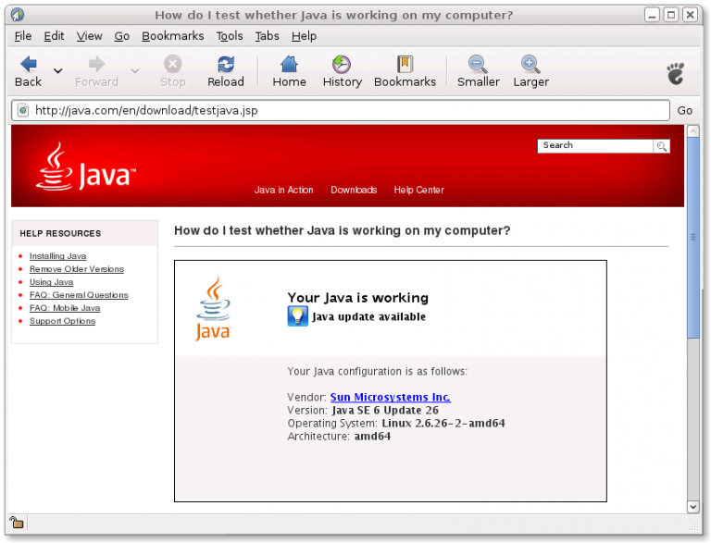Click the lightbulb Java update icon

pos(297,316)
